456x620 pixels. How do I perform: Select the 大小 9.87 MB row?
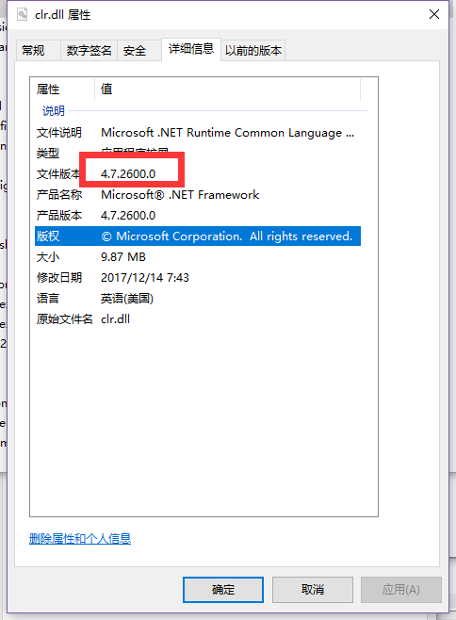[x=198, y=257]
